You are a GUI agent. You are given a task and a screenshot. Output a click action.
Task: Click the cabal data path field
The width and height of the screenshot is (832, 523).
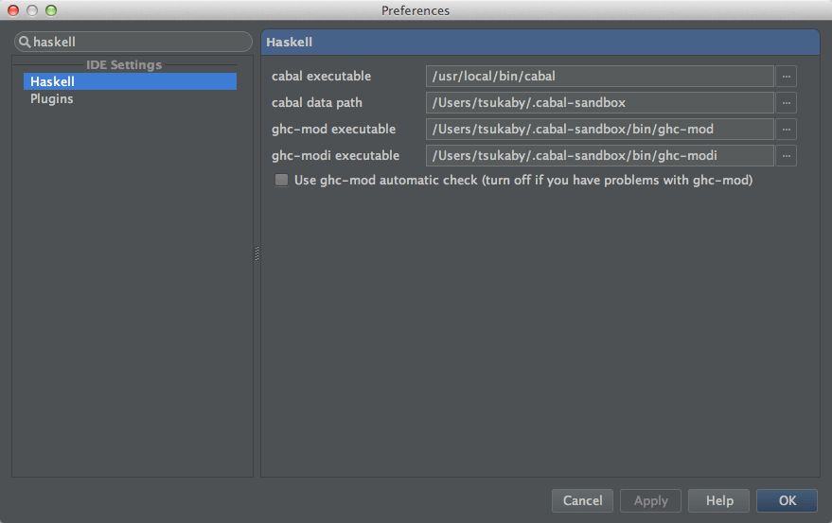(600, 102)
